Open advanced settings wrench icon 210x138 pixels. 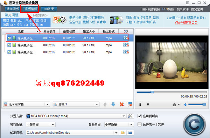[x=130, y=116]
